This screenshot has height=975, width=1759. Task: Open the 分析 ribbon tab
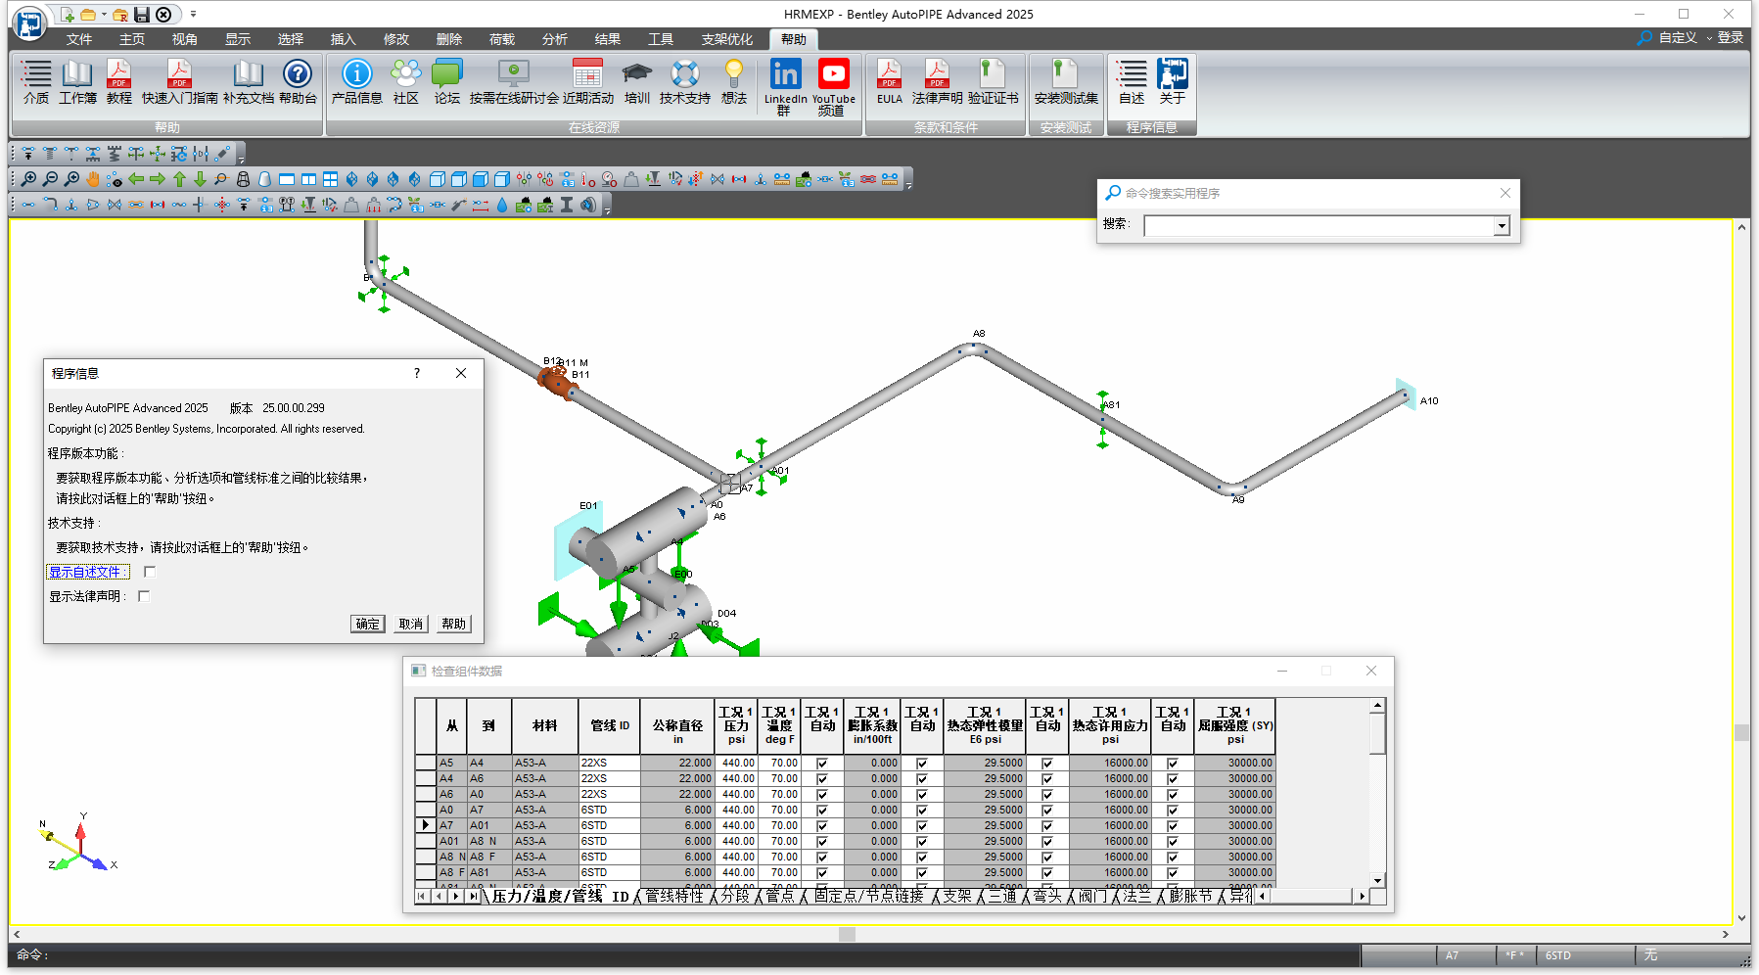tap(554, 39)
